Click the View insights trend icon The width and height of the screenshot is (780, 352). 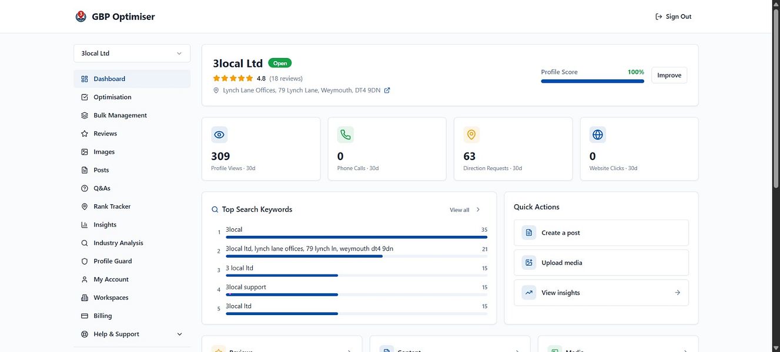529,293
